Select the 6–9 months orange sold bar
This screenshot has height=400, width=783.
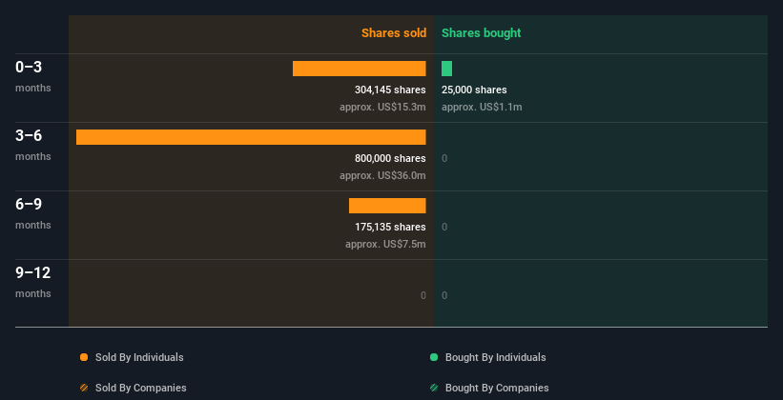tap(387, 206)
